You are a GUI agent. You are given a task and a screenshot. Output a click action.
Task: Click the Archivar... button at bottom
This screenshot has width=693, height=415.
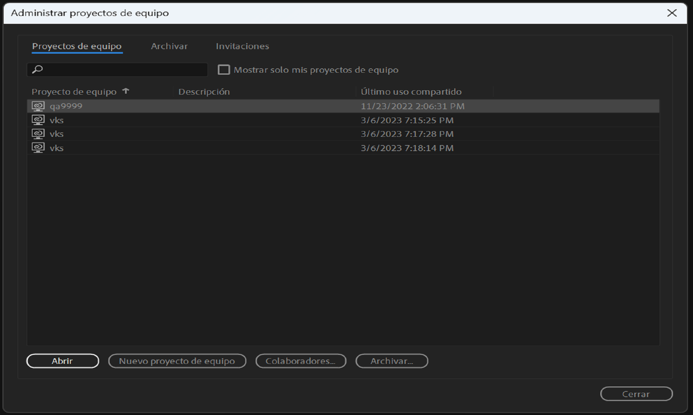click(392, 361)
